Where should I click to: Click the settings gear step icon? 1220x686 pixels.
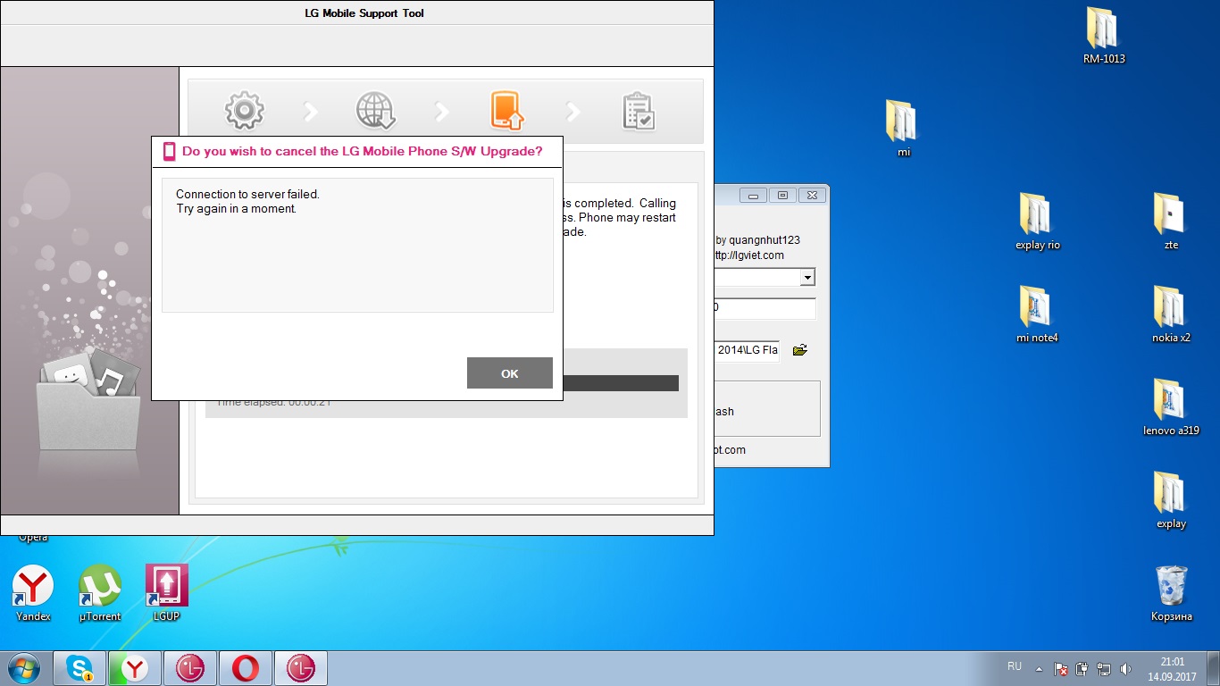[244, 111]
